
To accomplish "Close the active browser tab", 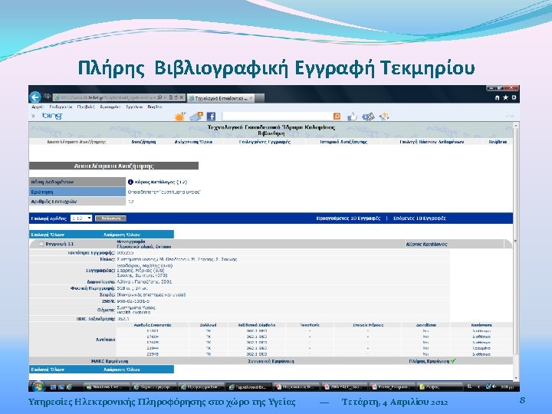I will (251, 98).
